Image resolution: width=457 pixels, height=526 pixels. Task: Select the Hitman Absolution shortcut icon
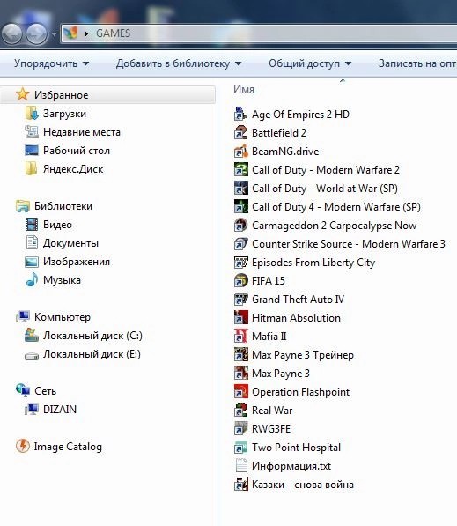[x=240, y=318]
